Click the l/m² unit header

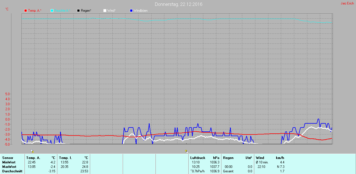pos(249,158)
